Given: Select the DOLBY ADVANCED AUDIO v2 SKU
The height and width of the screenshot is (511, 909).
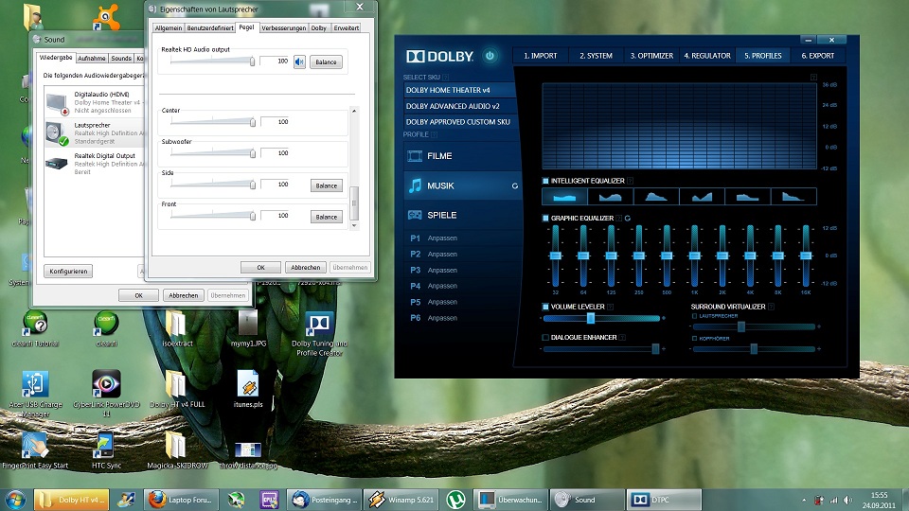Looking at the screenshot, I should pyautogui.click(x=459, y=106).
